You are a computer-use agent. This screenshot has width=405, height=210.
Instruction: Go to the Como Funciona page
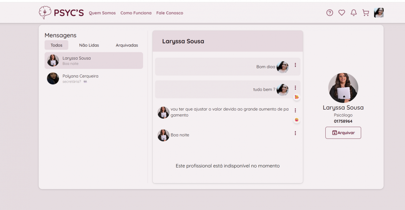click(x=136, y=13)
